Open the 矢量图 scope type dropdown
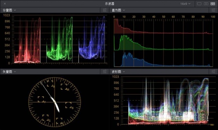218x130 pixels. 9,72
